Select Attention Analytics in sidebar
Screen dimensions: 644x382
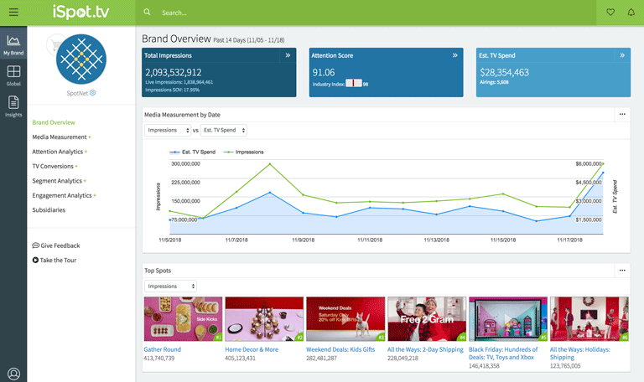pos(58,152)
